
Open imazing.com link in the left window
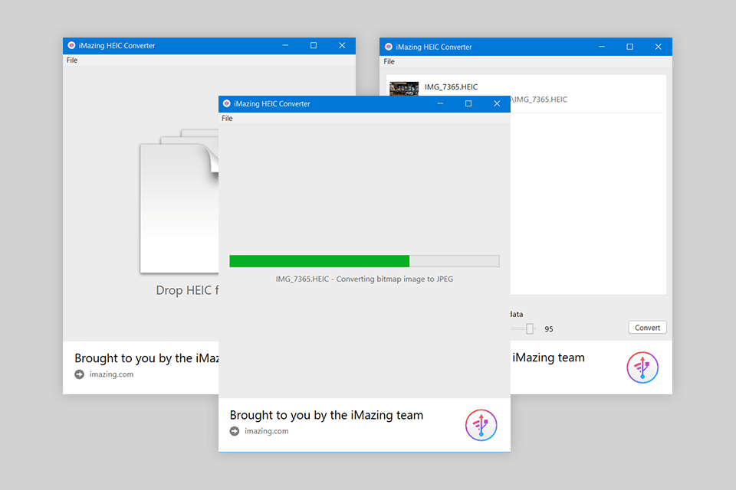(x=111, y=374)
